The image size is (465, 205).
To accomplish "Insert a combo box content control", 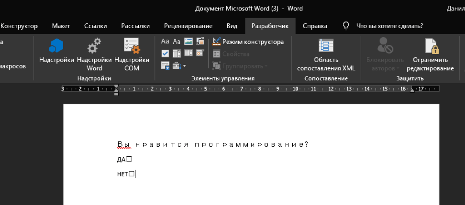I will (x=177, y=54).
